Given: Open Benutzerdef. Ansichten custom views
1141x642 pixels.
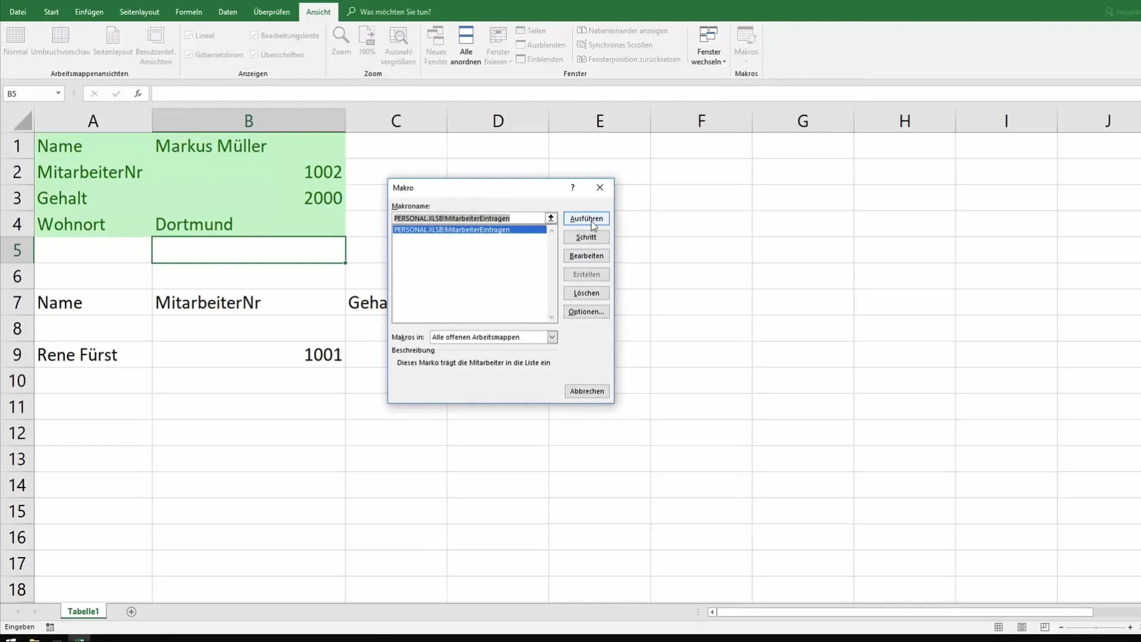Looking at the screenshot, I should (155, 45).
